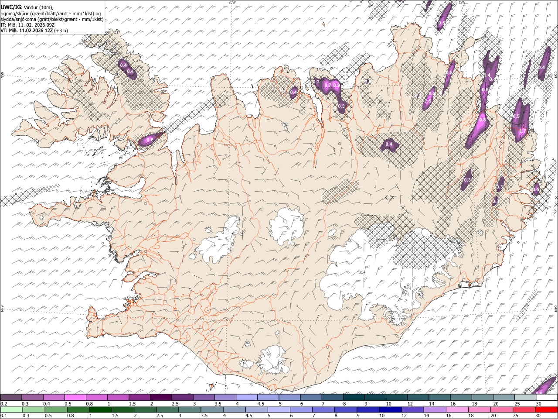558x419 pixels.
Task: Pick the upper legend swatch starting at 12
Action: (x=418, y=398)
